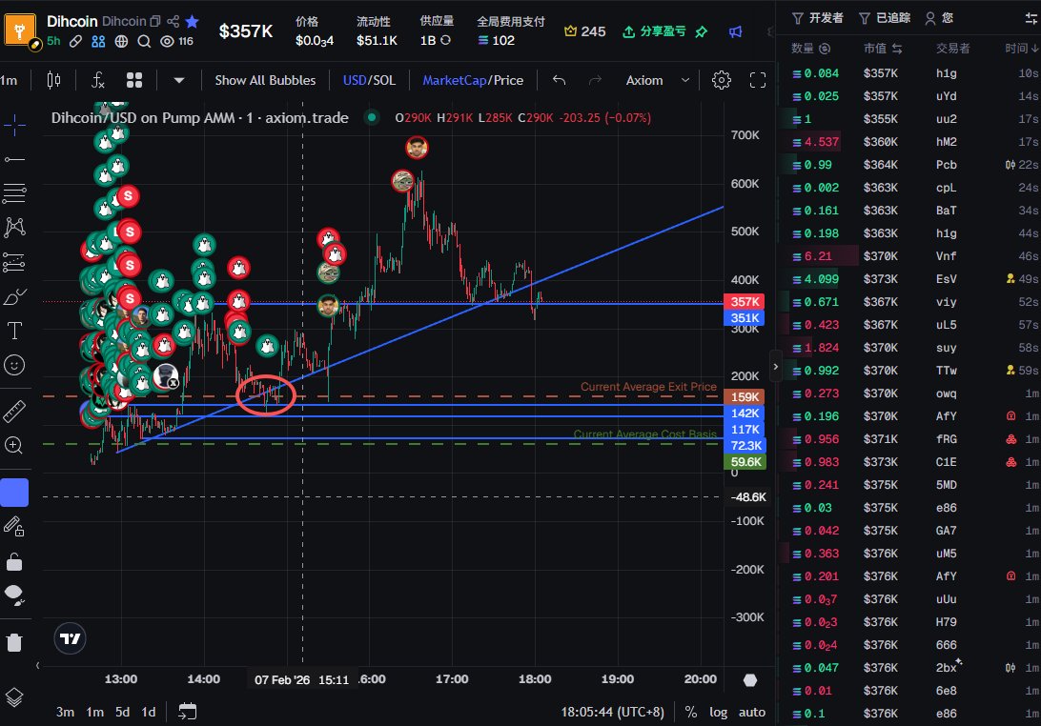Undo the last chart action
This screenshot has height=726, width=1041.
point(559,80)
